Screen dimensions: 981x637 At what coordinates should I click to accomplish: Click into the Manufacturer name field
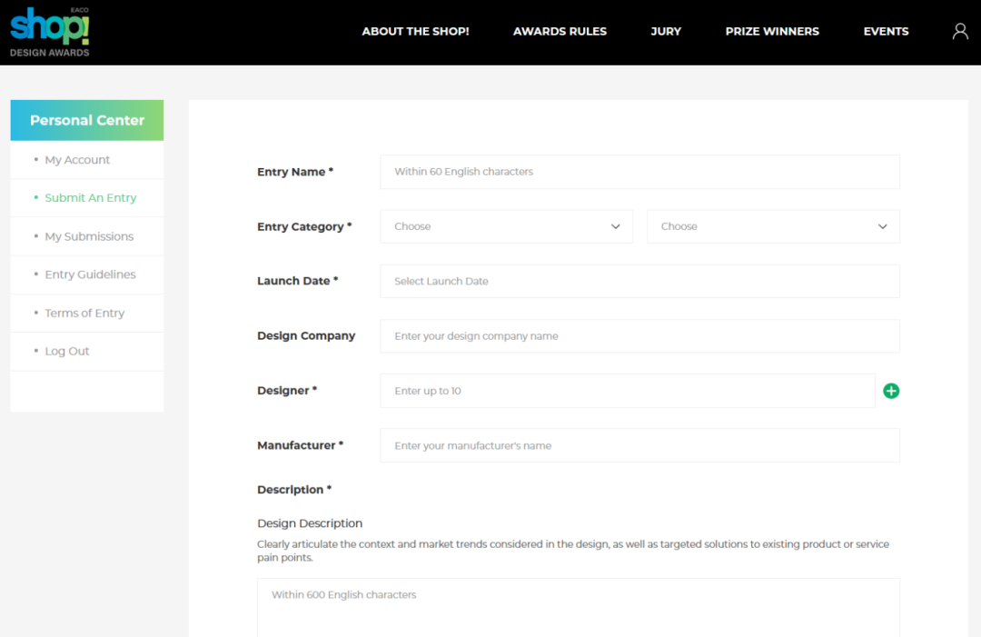(639, 446)
